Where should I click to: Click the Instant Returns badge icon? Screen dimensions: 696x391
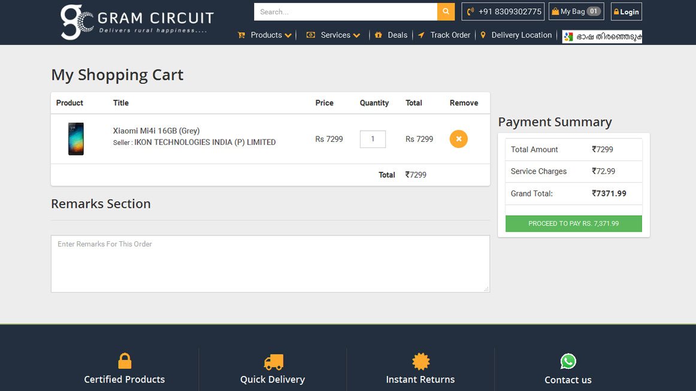coord(421,361)
